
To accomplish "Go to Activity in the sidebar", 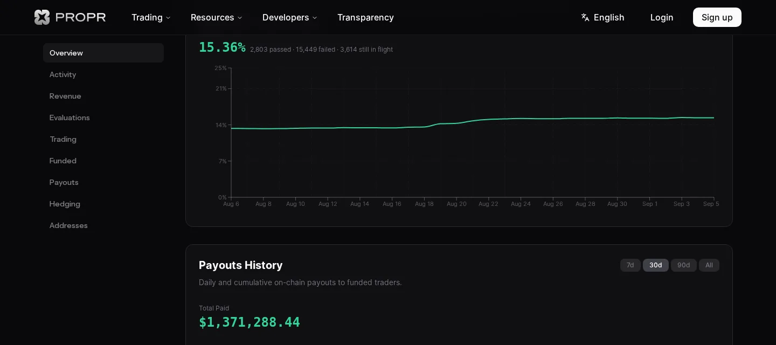I will pyautogui.click(x=103, y=74).
